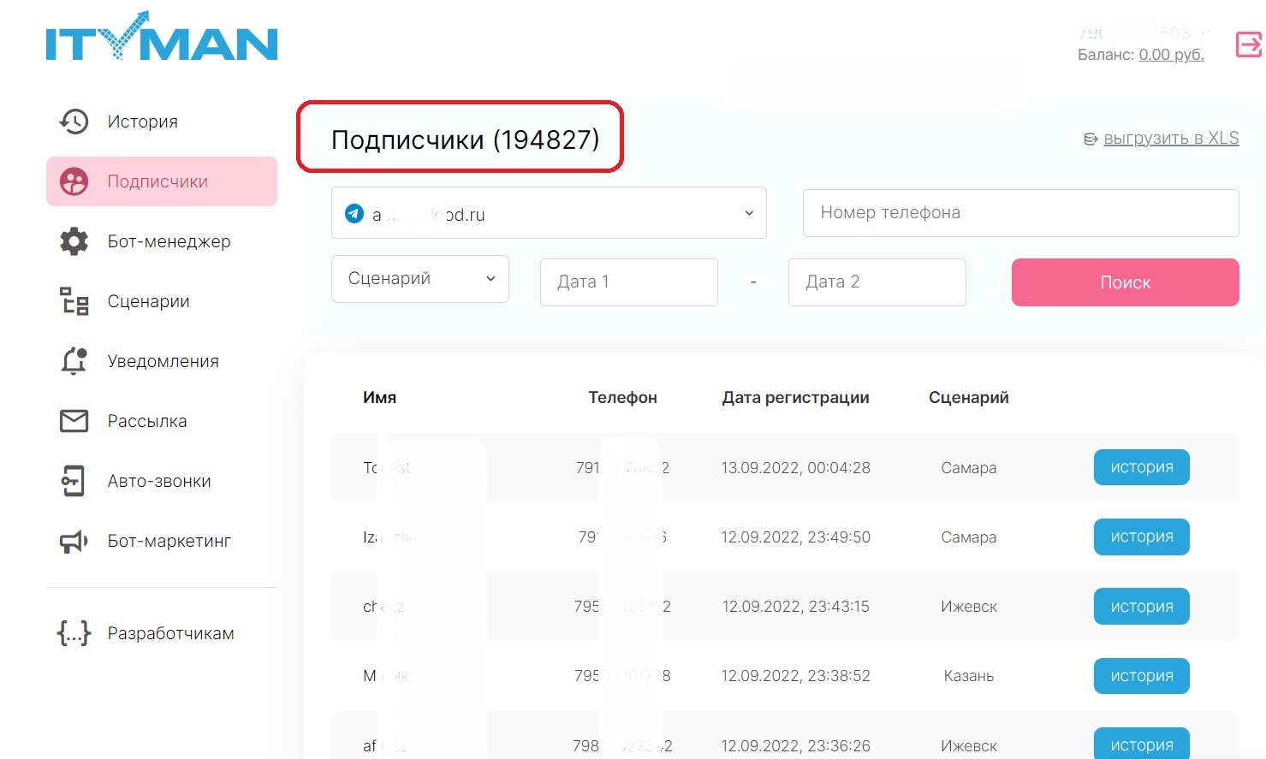Open the Рассылка section
Viewport: 1266px width, 759px height.
146,421
